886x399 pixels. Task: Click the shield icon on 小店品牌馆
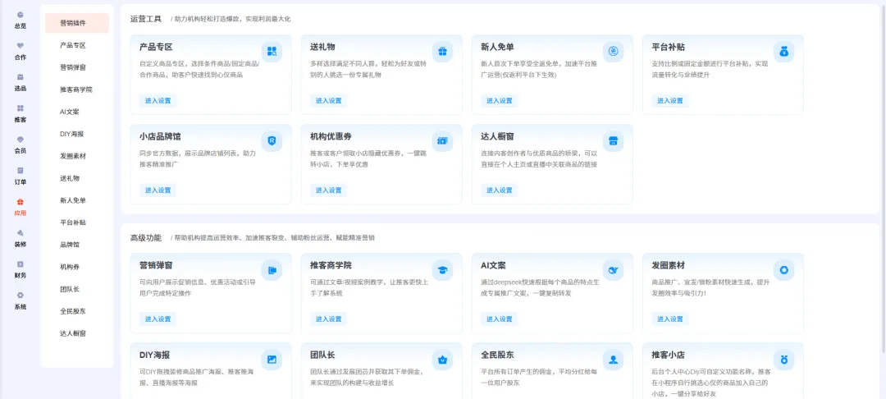pos(272,140)
